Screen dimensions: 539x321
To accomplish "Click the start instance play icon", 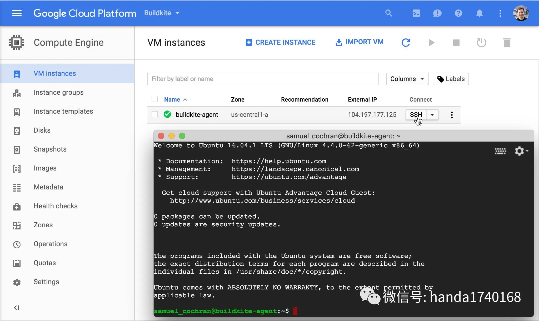I will point(431,42).
